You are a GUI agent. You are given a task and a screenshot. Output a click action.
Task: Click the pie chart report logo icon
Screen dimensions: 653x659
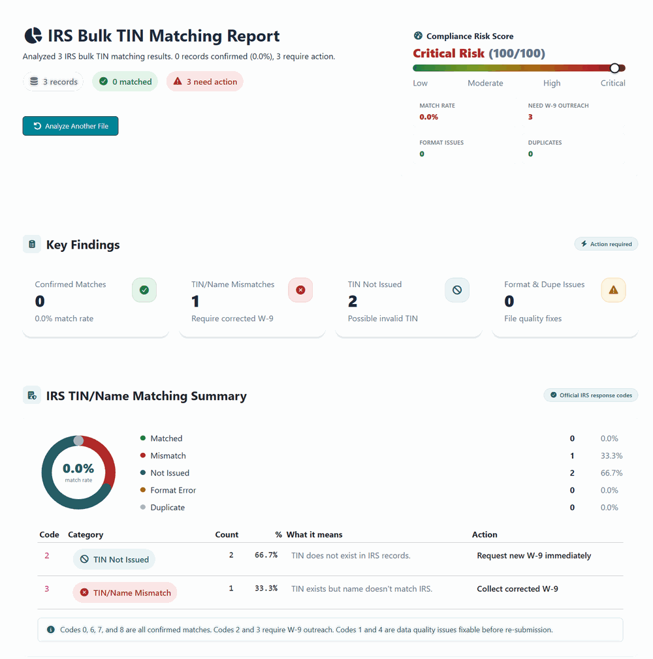click(33, 36)
